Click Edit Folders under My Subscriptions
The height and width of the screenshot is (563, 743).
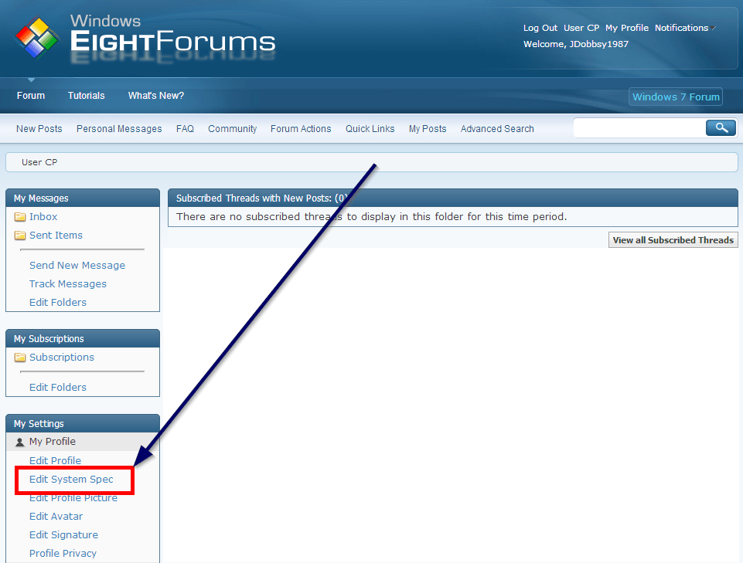pyautogui.click(x=58, y=388)
